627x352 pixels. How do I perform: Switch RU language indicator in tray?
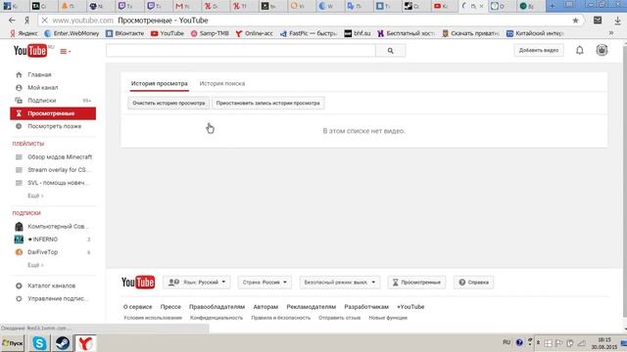pos(506,342)
